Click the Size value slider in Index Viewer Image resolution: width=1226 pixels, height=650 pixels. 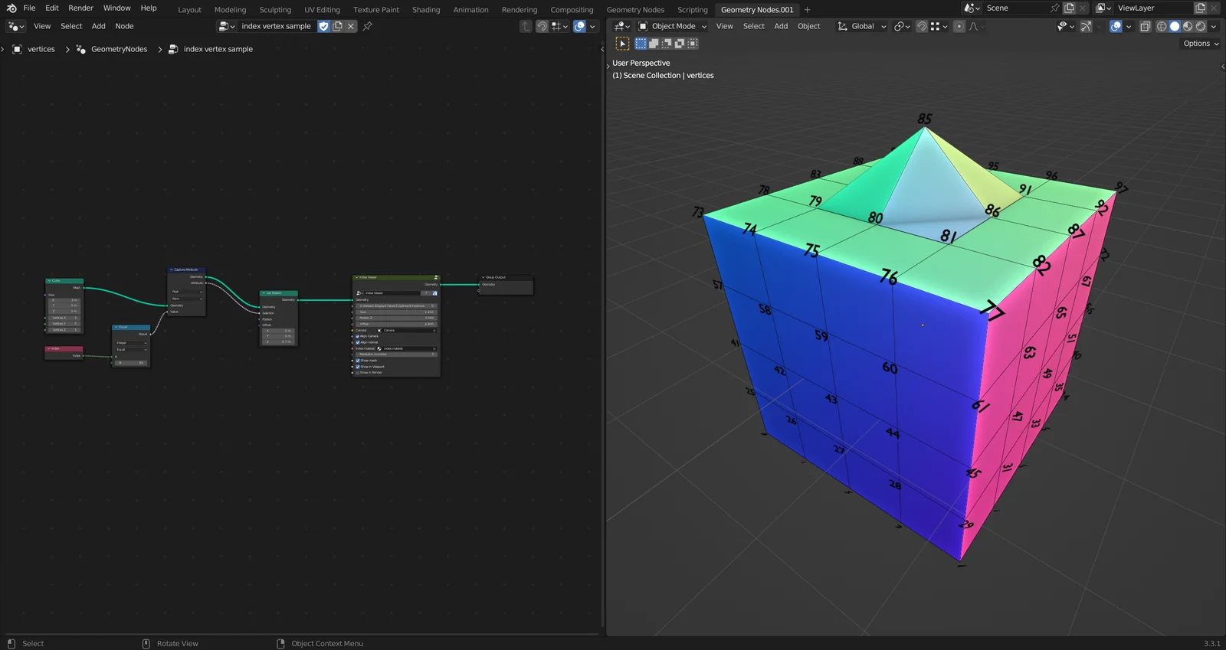point(396,312)
